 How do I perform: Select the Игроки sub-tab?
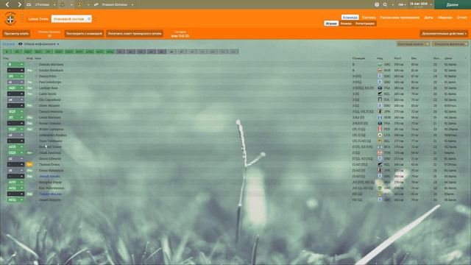[331, 24]
